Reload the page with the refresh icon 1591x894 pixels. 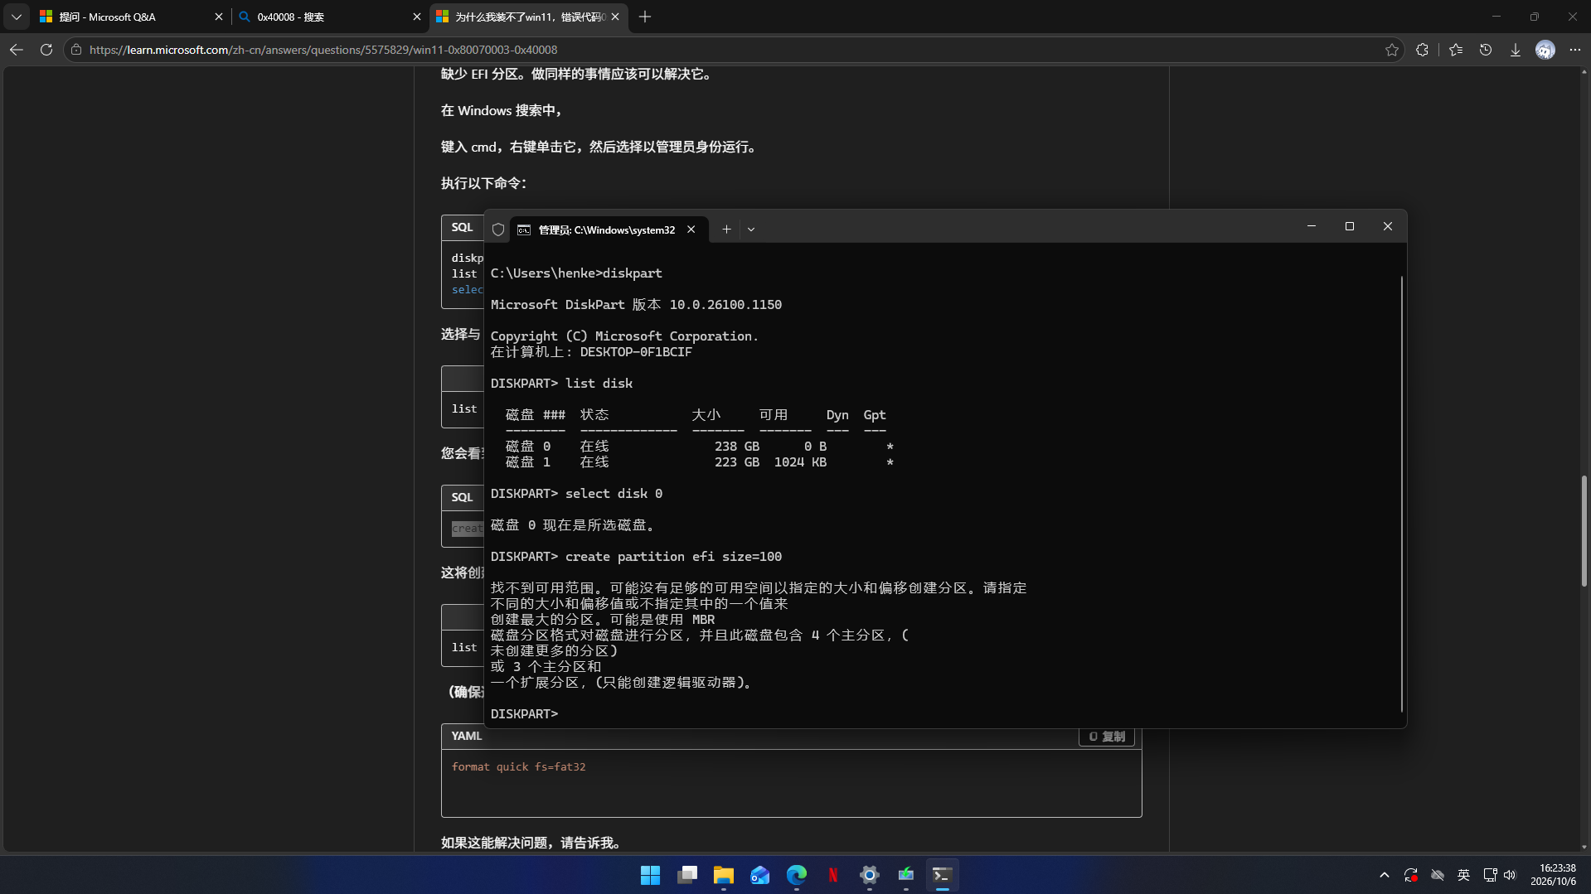[x=46, y=50]
